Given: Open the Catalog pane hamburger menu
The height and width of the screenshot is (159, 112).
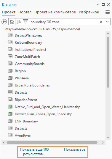Looking at the screenshot, I should tap(108, 12).
